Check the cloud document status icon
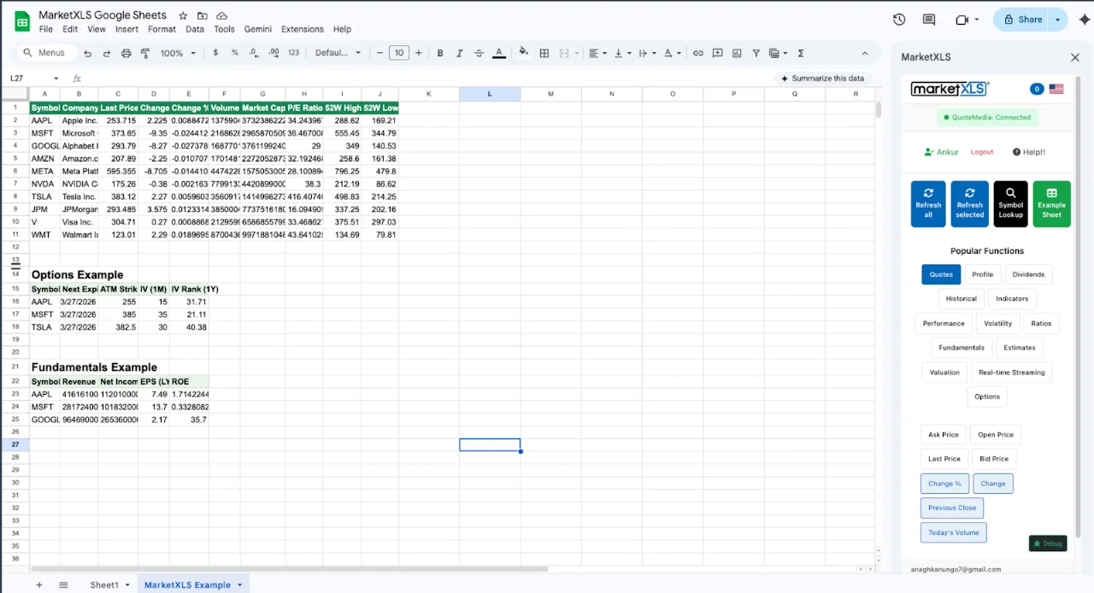Screen dimensions: 1094x593 coord(222,16)
